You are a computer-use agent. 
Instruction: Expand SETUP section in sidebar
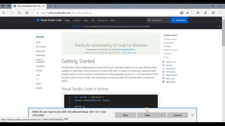point(38,42)
